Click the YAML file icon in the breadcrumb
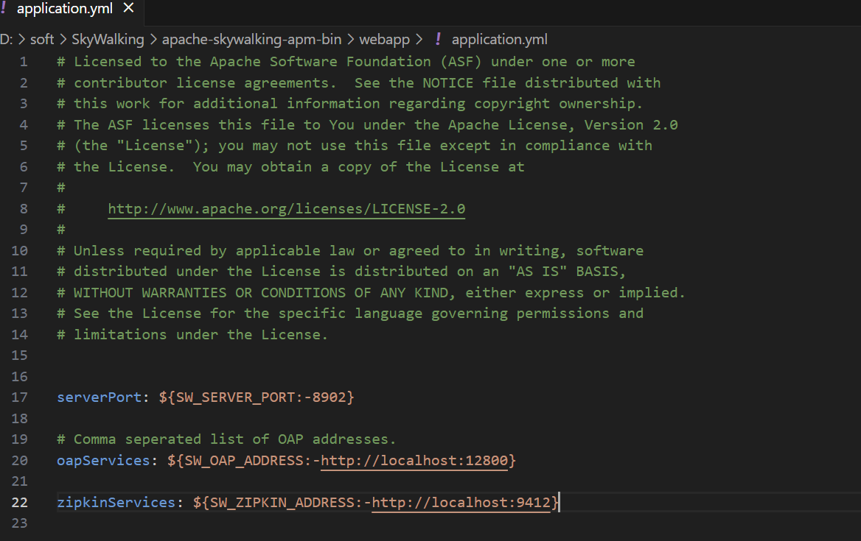Viewport: 861px width, 541px height. [438, 39]
